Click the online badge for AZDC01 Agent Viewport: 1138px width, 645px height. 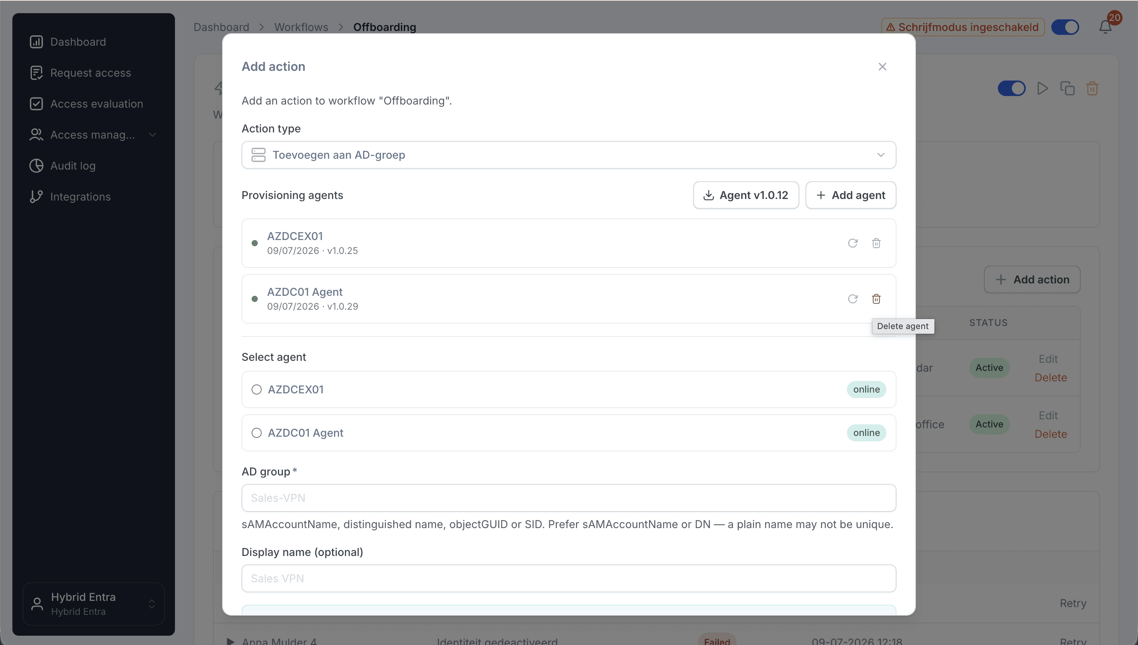click(867, 433)
